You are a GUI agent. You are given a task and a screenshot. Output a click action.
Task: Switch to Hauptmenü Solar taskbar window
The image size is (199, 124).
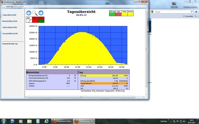tap(61, 121)
